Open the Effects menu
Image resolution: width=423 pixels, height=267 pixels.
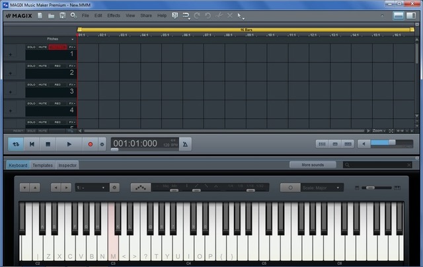click(114, 15)
